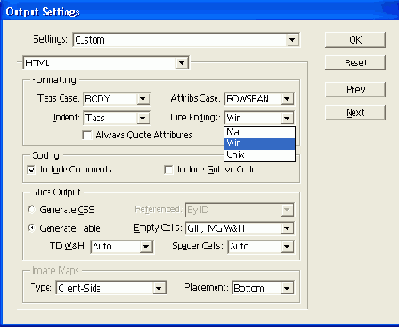Expand the Attribs Case dropdown
The height and width of the screenshot is (327, 399).
pyautogui.click(x=259, y=99)
